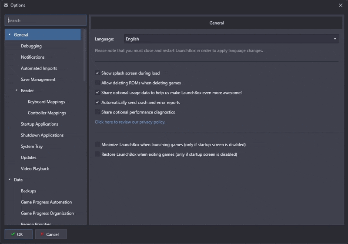The height and width of the screenshot is (244, 348).
Task: Open Controller Mappings under Reader
Action: coord(47,113)
